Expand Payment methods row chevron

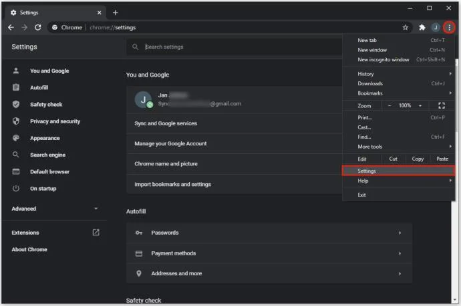pos(400,253)
